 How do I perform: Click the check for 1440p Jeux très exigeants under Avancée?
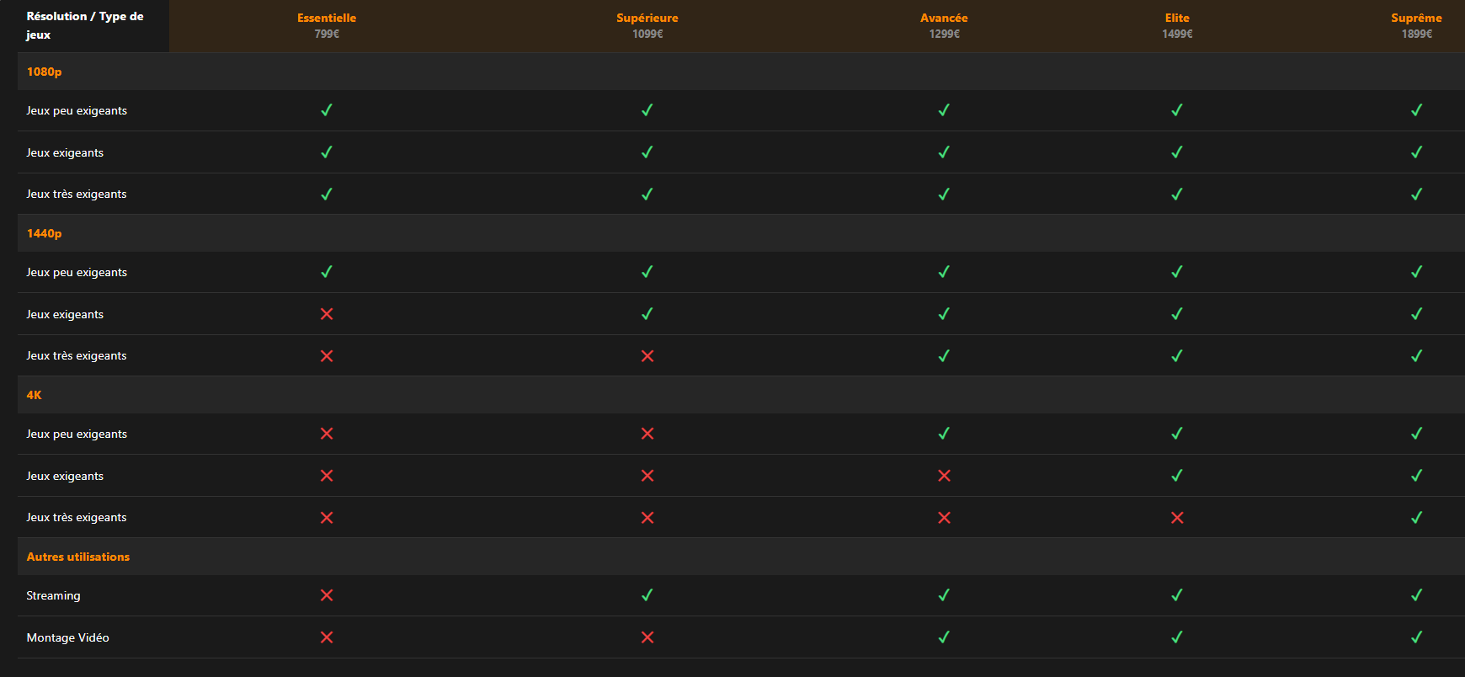[944, 356]
